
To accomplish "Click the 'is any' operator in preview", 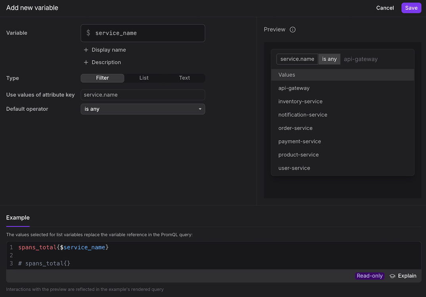I will pyautogui.click(x=329, y=59).
